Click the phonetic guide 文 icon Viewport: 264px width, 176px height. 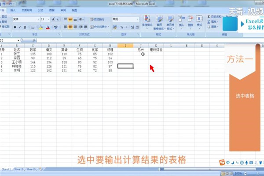(55, 27)
